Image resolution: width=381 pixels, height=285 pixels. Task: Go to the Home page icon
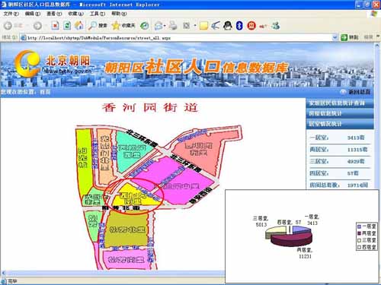pos(79,25)
